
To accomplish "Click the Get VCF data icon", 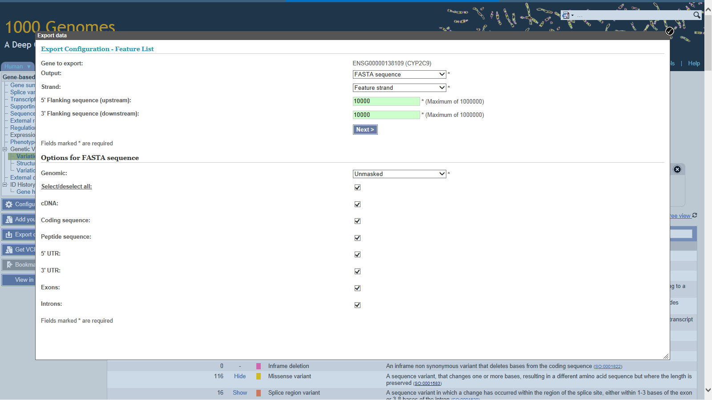I will coord(9,250).
